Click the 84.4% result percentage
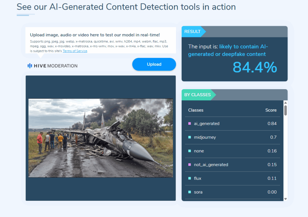 pyautogui.click(x=255, y=67)
